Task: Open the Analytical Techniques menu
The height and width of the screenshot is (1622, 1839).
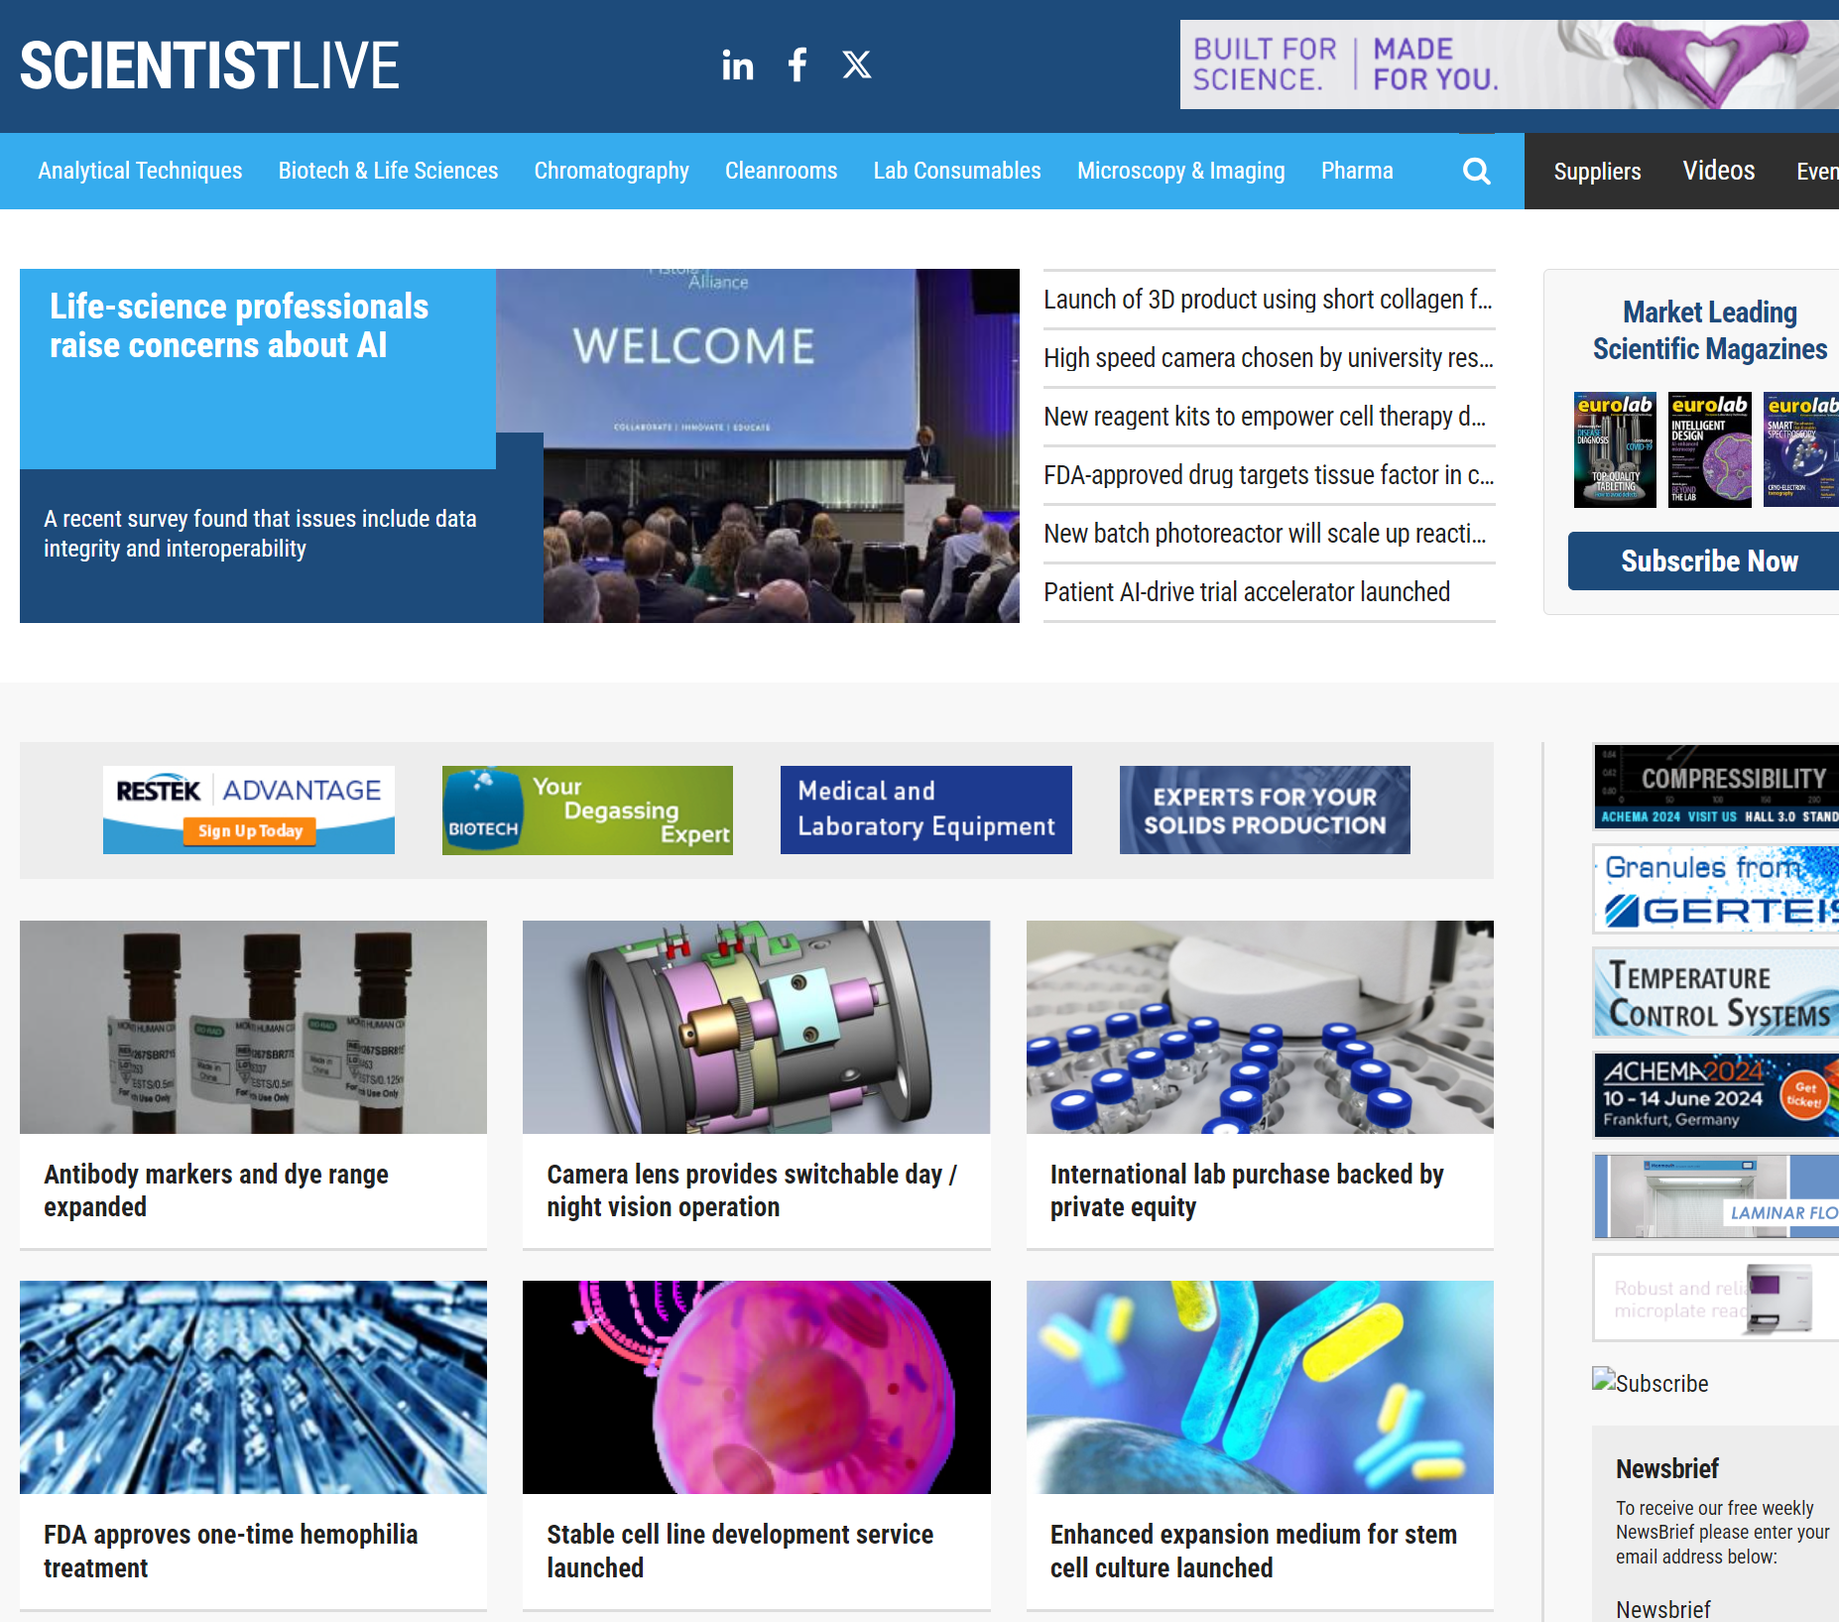Action: pos(140,172)
